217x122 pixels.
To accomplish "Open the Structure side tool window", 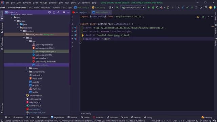I will tap(2, 28).
